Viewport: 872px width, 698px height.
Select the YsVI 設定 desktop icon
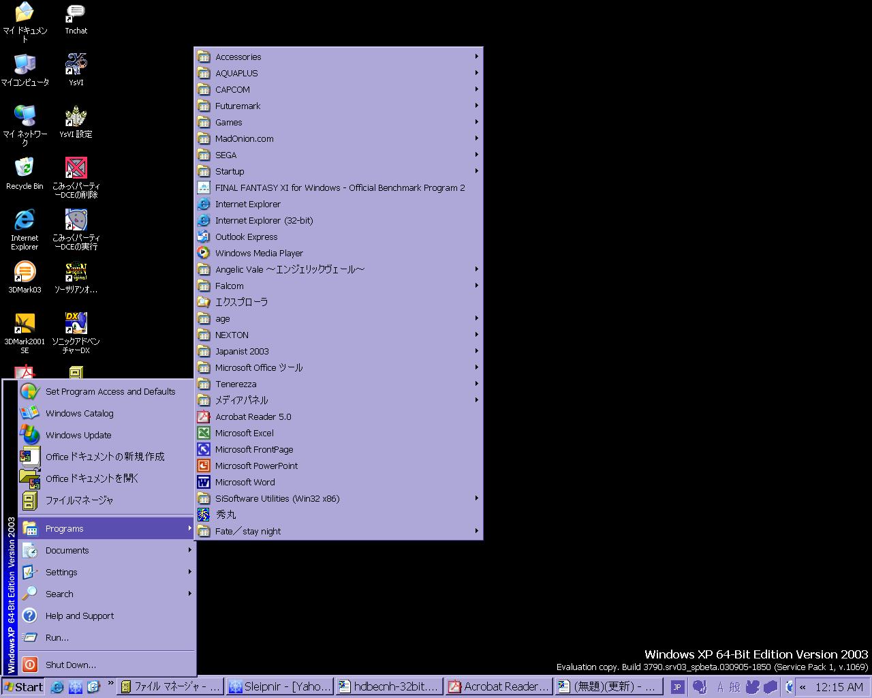[x=76, y=122]
